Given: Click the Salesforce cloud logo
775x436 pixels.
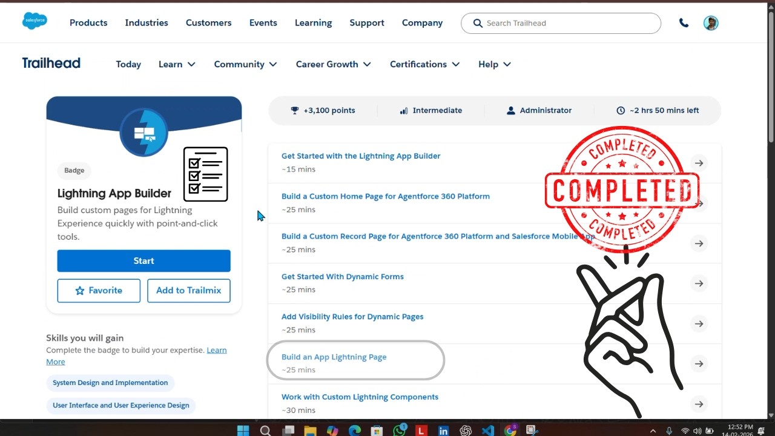Looking at the screenshot, I should (35, 21).
